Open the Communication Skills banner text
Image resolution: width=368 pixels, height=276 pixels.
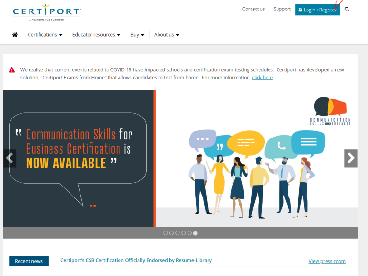pos(80,148)
